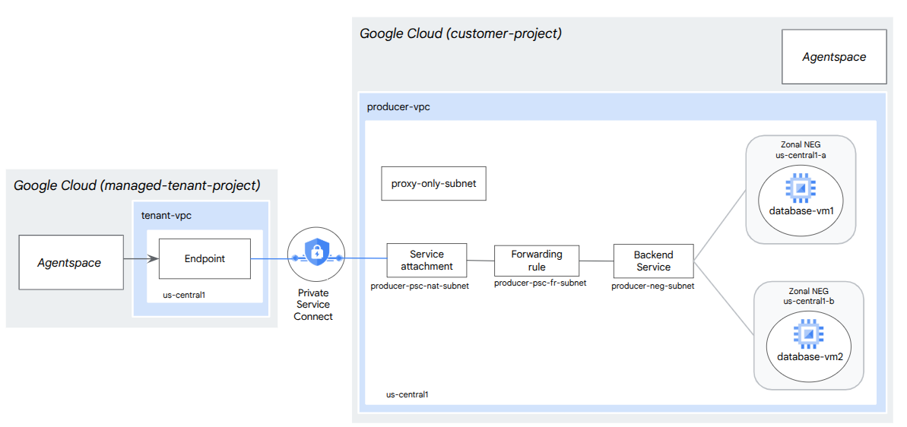Select the Endpoint box in tenant-vpc

[x=205, y=258]
